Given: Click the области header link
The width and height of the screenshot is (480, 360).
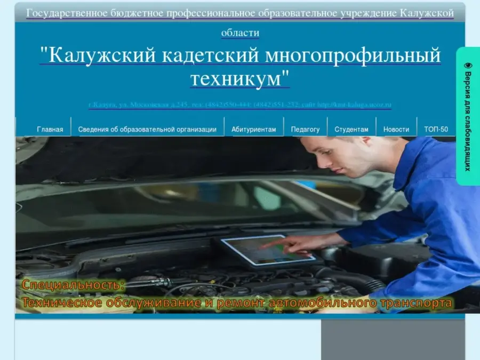Looking at the screenshot, I should click(x=240, y=33).
